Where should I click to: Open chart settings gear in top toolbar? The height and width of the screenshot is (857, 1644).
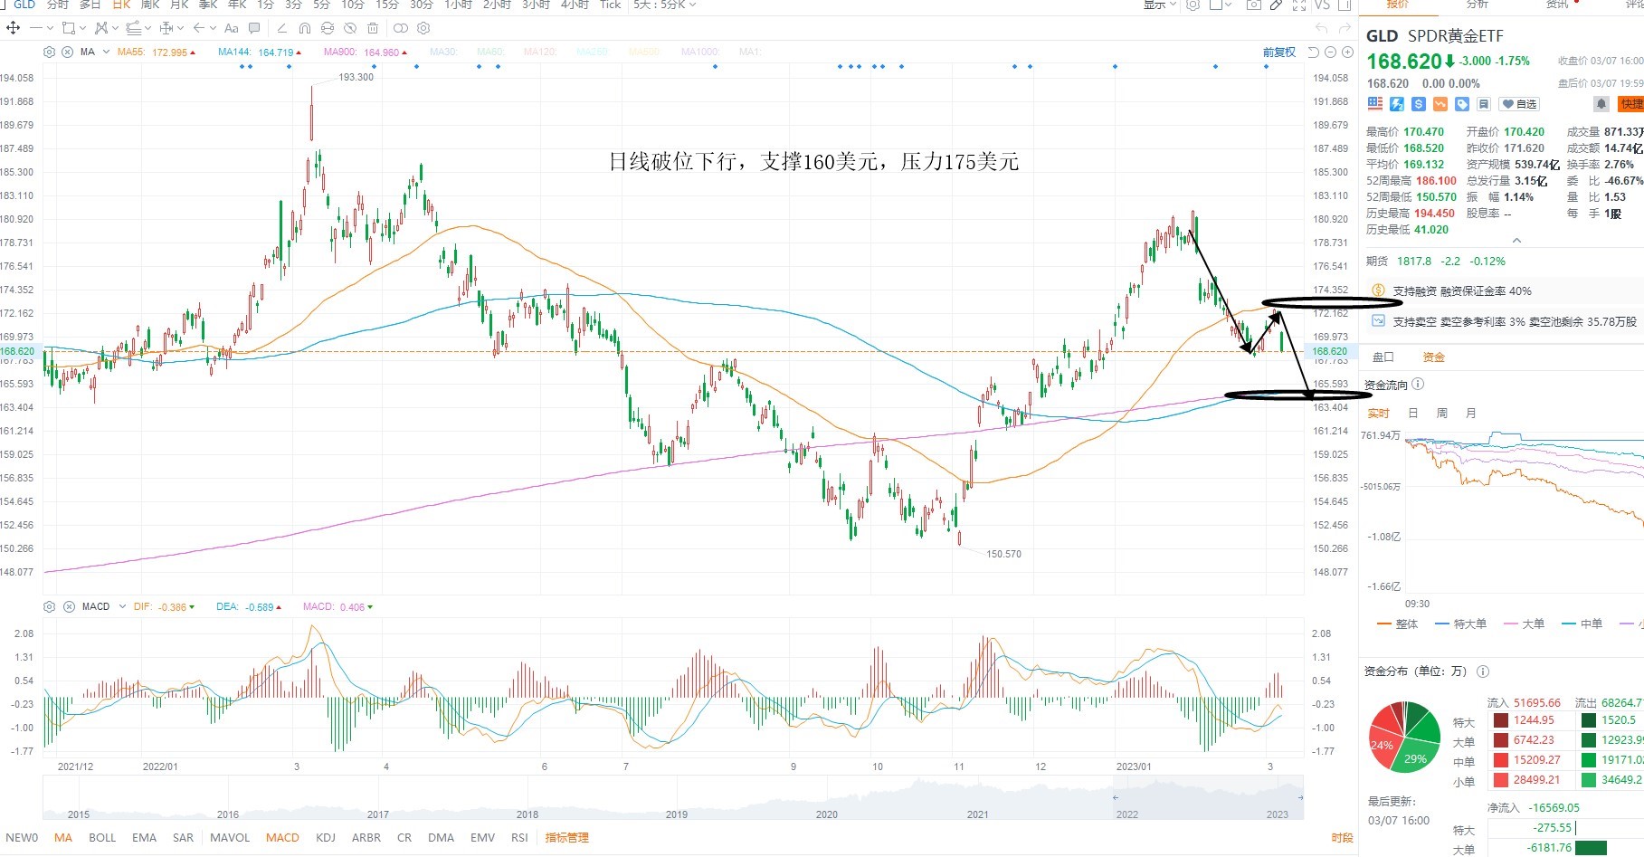coord(1193,5)
